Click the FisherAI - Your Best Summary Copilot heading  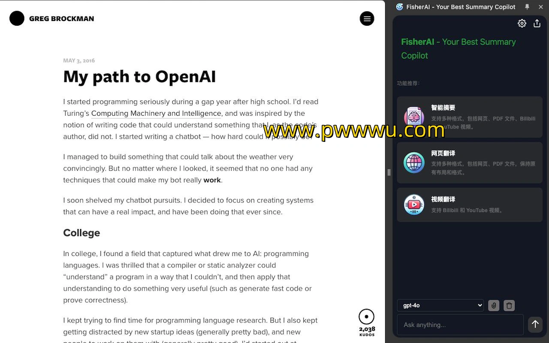tap(459, 48)
